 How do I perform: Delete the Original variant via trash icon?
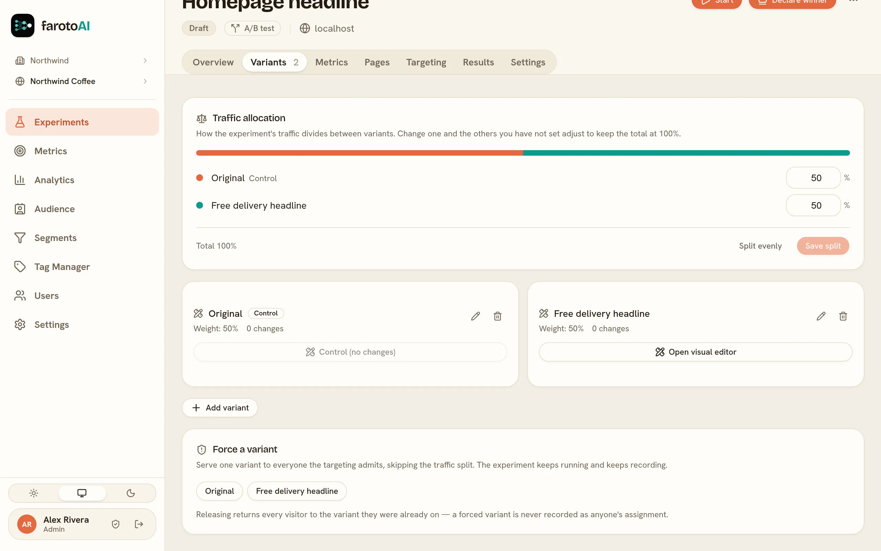point(498,316)
